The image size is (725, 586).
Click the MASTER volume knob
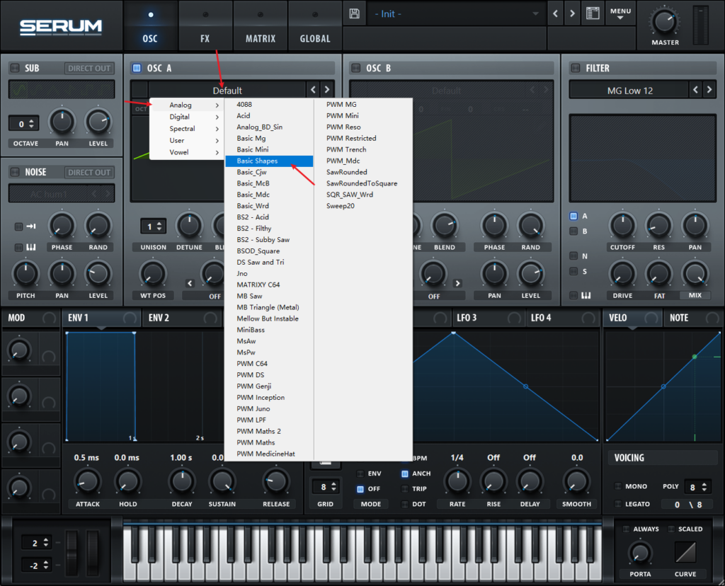[664, 21]
